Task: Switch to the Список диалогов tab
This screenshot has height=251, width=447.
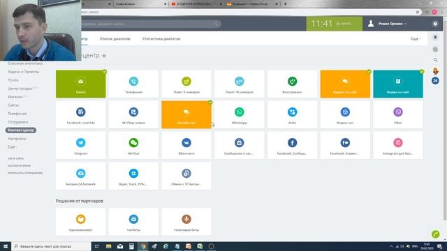Action: tap(115, 39)
